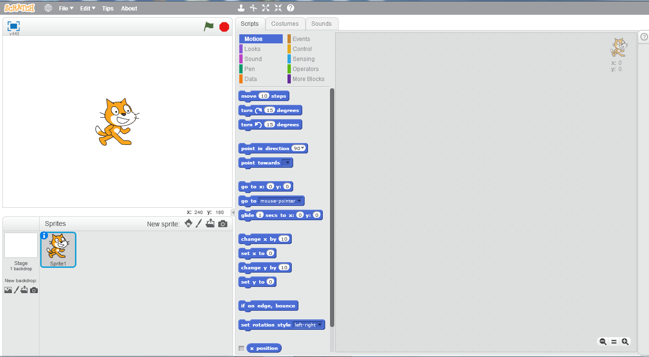Upload backdrop from file
The height and width of the screenshot is (357, 649).
[24, 290]
